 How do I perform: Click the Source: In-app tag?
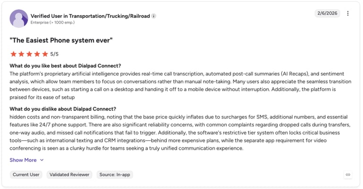(x=114, y=175)
